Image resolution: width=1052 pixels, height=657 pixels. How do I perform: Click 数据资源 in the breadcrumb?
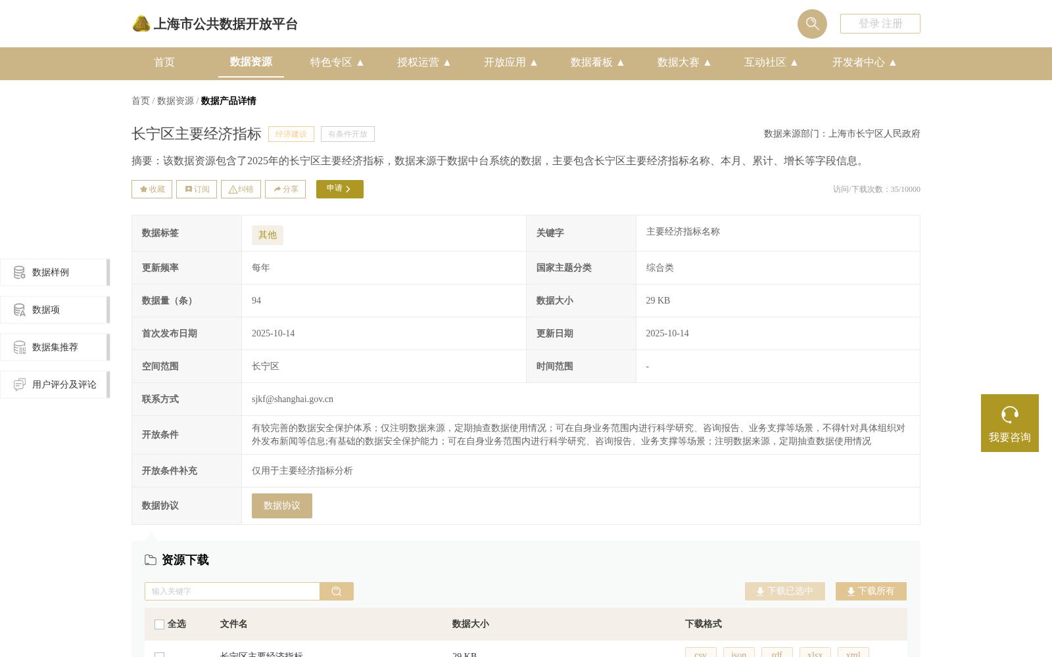tap(176, 101)
